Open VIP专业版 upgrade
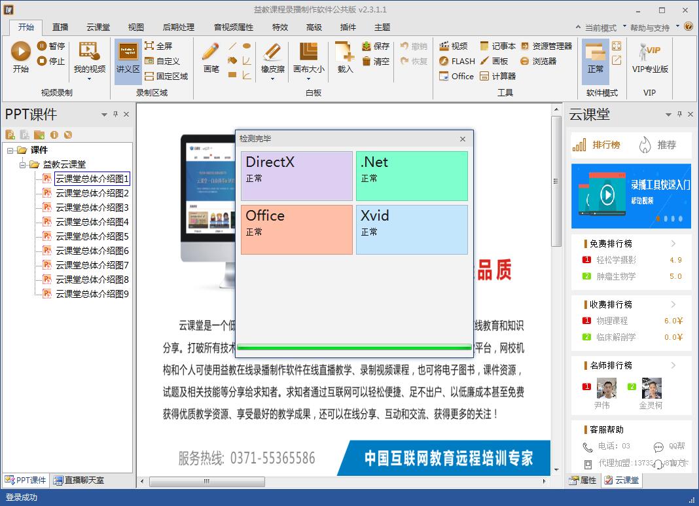 pos(650,58)
